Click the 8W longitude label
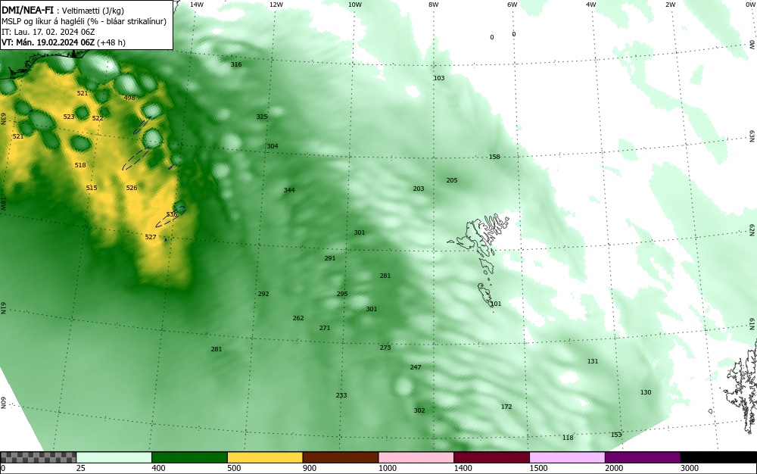Screen dimensions: 757x474 434,5
